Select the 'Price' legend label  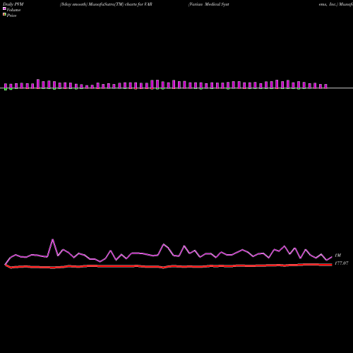[11, 16]
